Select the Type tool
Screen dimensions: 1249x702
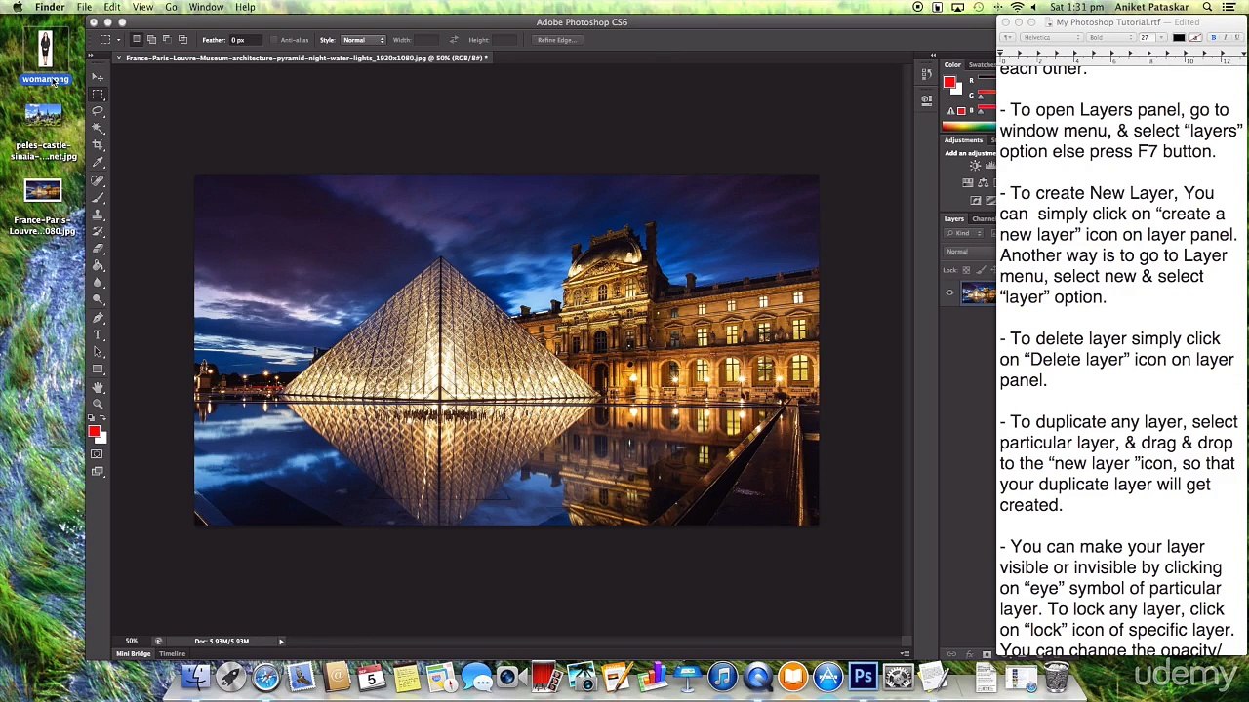[98, 334]
